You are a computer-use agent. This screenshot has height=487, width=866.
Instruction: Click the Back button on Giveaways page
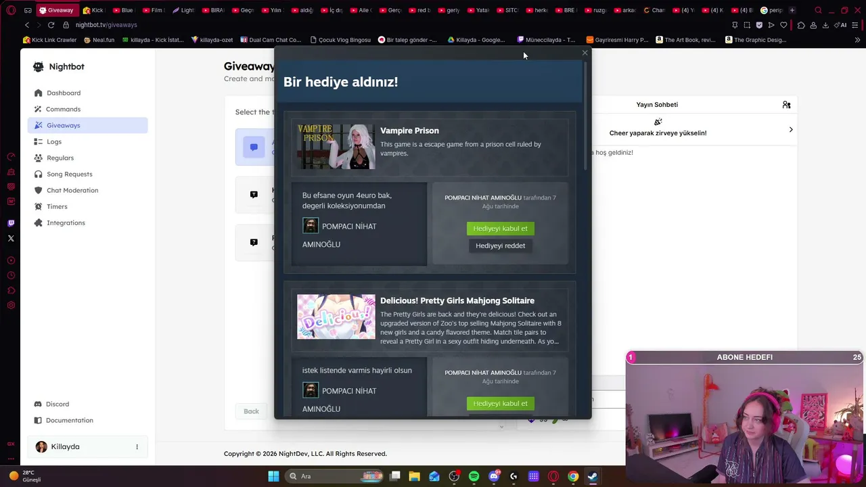251,411
